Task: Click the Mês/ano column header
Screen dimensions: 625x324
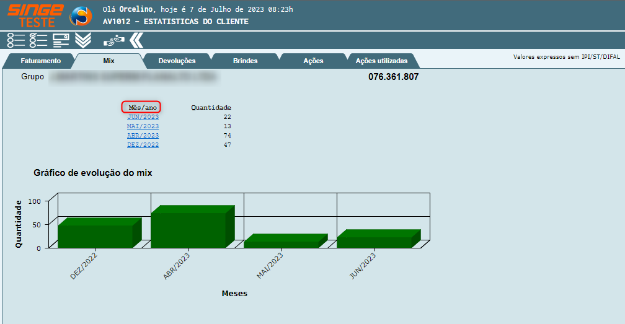Action: coord(141,107)
